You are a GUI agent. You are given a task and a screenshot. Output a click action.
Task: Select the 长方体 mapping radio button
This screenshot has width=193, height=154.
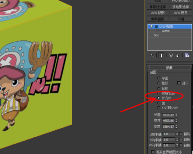tap(159, 98)
